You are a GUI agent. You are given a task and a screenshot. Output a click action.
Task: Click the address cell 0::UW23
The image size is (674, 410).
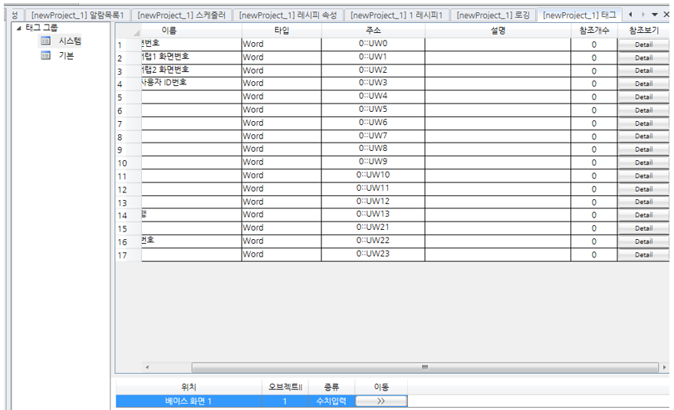373,254
